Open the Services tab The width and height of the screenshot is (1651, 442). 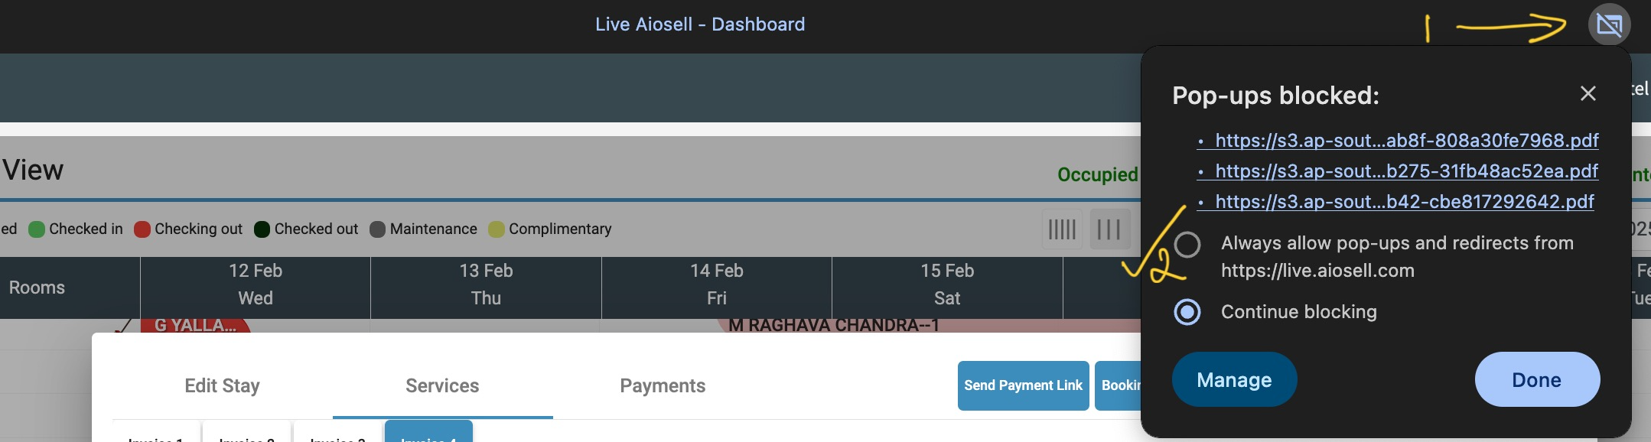[x=442, y=386]
